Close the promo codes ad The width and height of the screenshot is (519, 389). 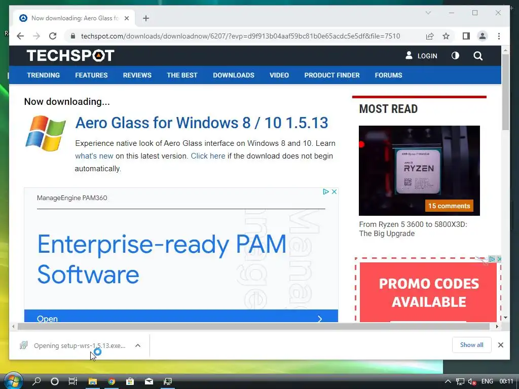499,259
